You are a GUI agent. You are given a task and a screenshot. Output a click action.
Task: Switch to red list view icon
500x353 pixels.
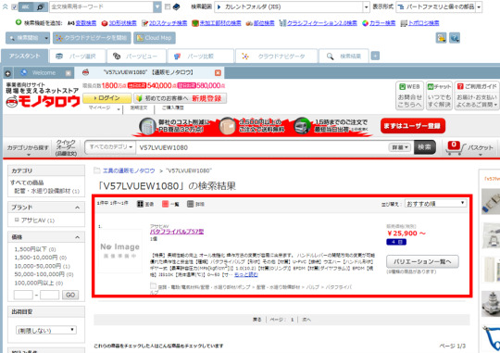[x=165, y=204]
